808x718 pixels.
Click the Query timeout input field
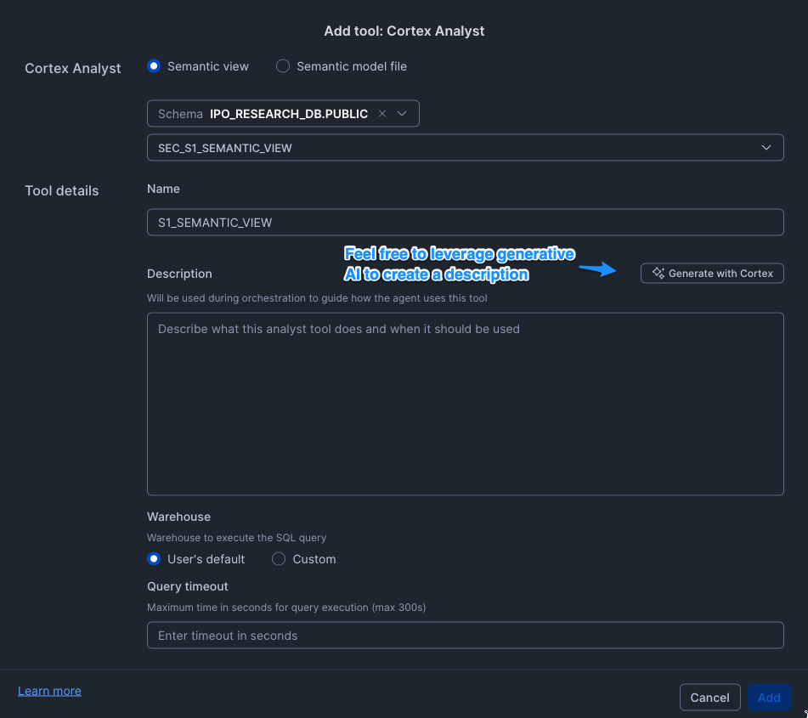click(x=465, y=636)
